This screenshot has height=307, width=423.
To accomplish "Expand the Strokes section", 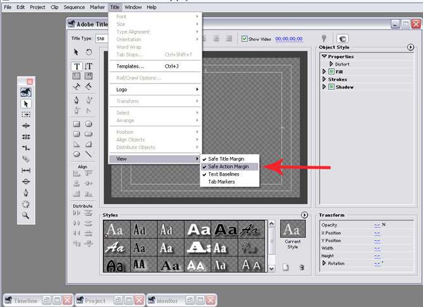I will pyautogui.click(x=324, y=80).
